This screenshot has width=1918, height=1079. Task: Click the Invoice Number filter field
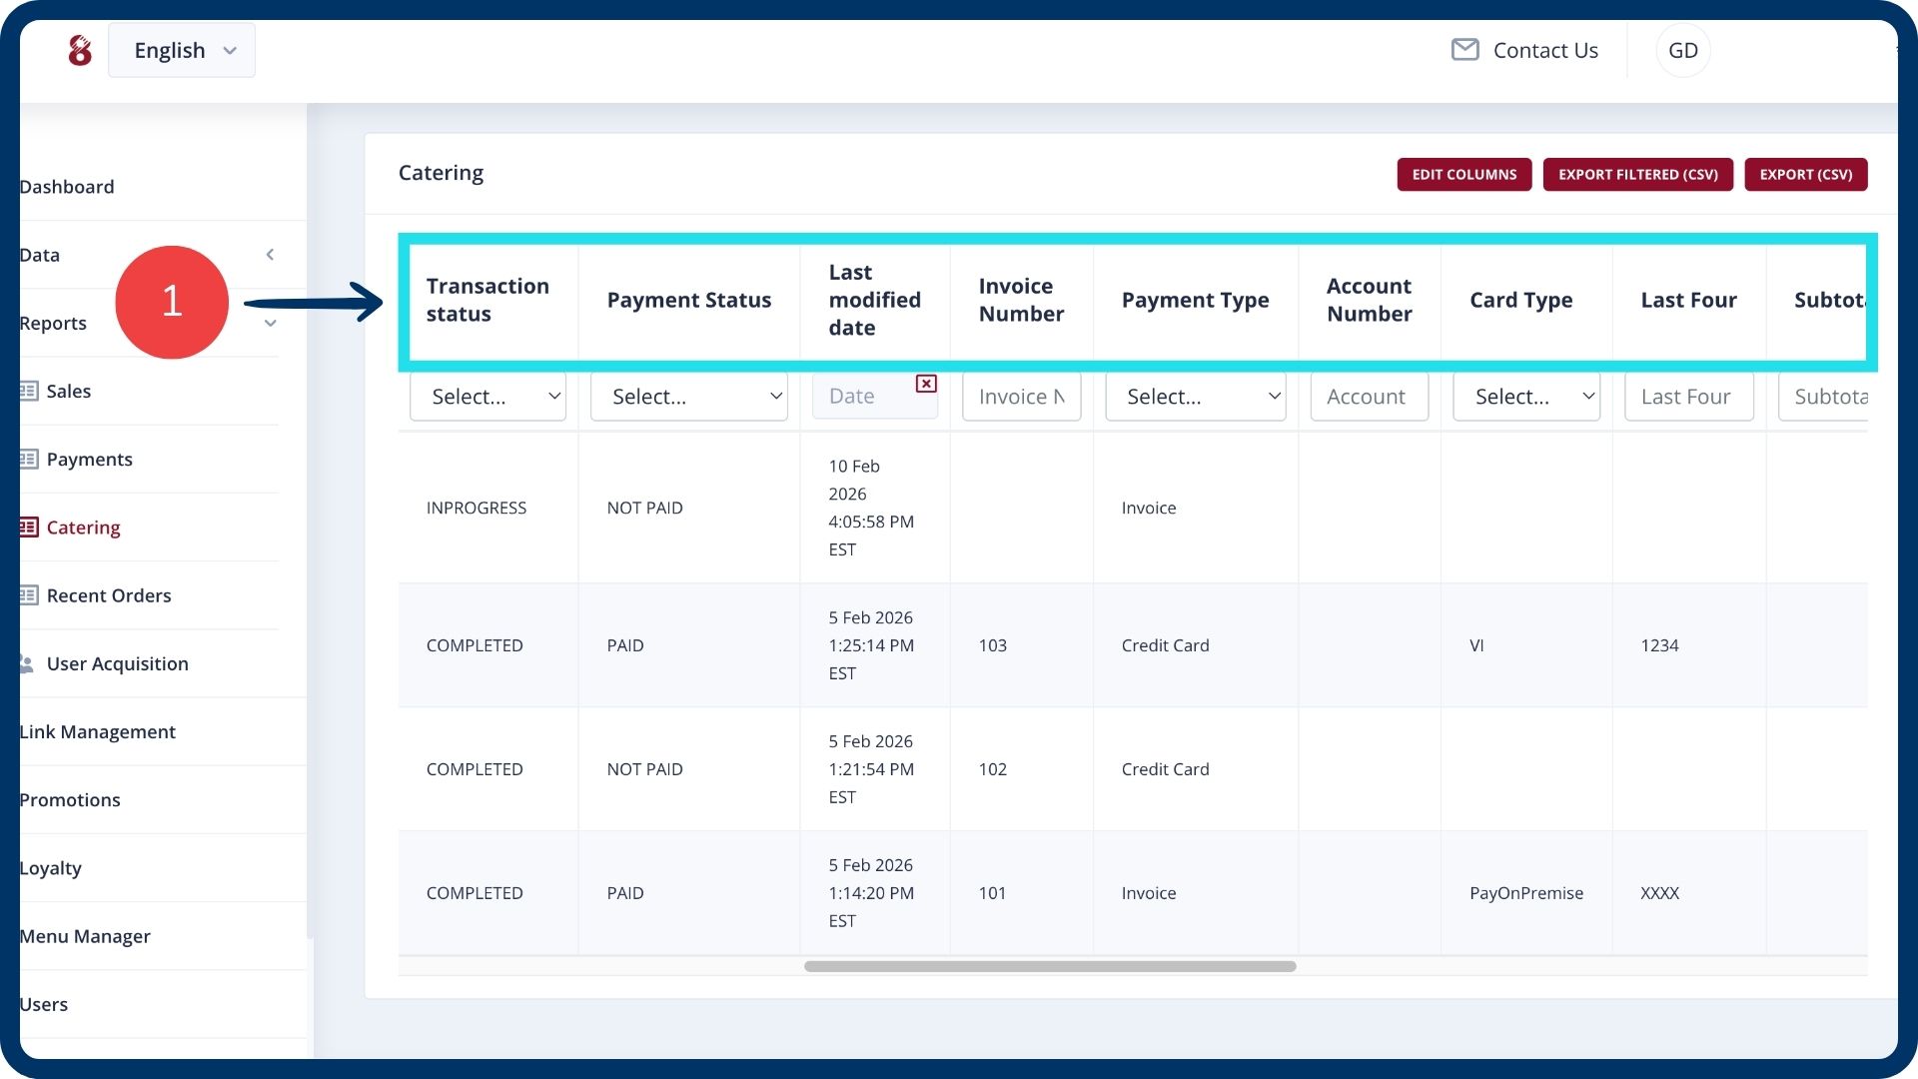[1021, 397]
